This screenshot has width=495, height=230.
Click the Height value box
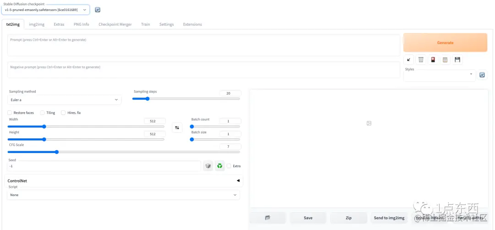[155, 134]
